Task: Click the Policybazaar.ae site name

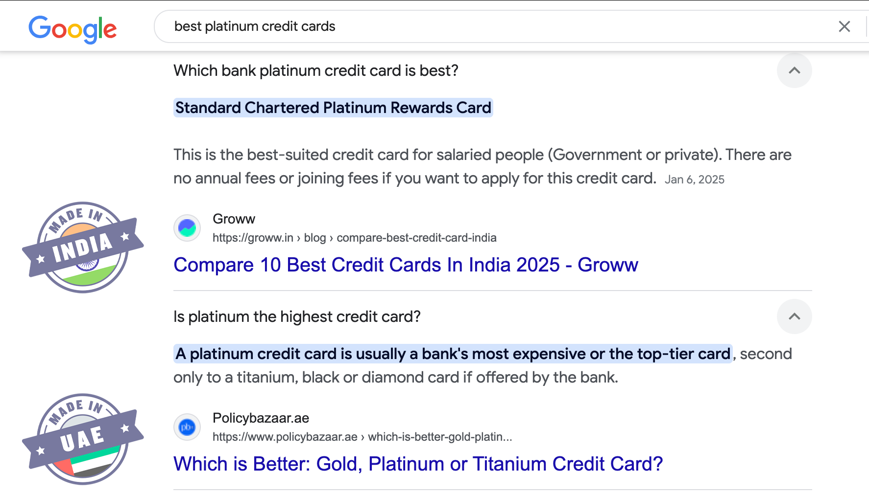Action: (x=261, y=418)
